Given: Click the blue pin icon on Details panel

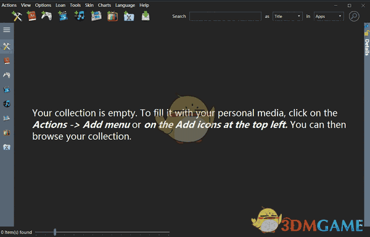Looking at the screenshot, I should coord(367,25).
